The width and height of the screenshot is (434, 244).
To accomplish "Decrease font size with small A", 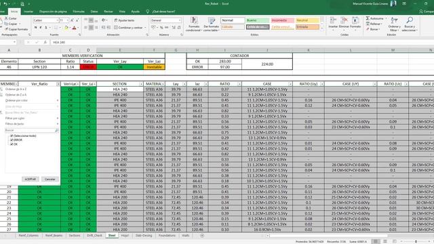I will (x=77, y=20).
